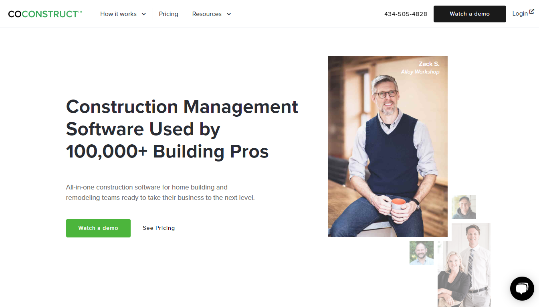Viewport: 539px width, 307px height.
Task: Open the Resources menu label
Action: coord(207,14)
